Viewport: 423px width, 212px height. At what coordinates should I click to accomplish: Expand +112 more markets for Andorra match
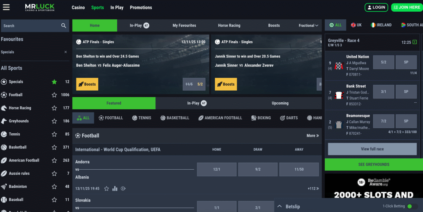(313, 189)
